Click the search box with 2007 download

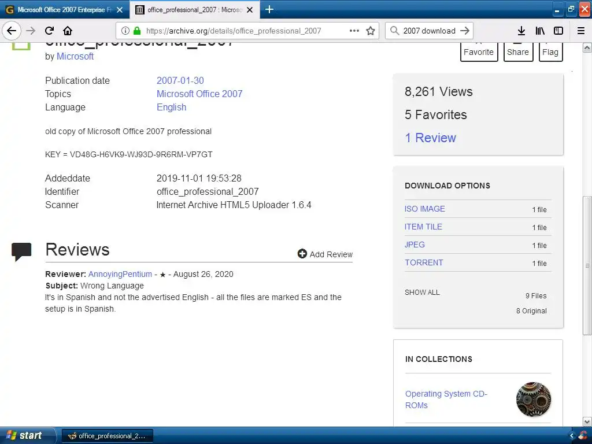[x=429, y=31]
